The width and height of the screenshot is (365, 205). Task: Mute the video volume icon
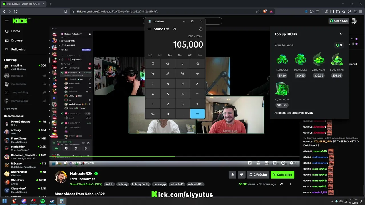tap(66, 163)
